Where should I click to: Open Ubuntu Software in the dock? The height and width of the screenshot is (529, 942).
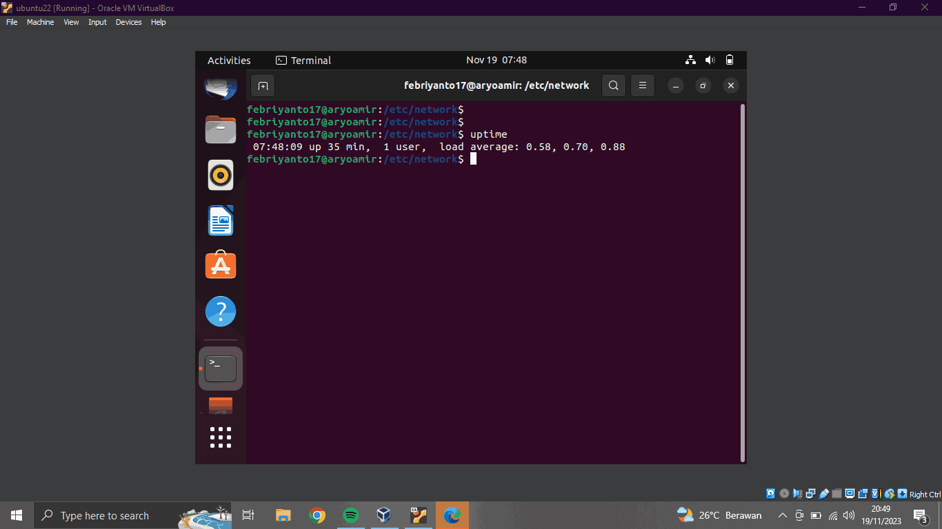(x=221, y=265)
